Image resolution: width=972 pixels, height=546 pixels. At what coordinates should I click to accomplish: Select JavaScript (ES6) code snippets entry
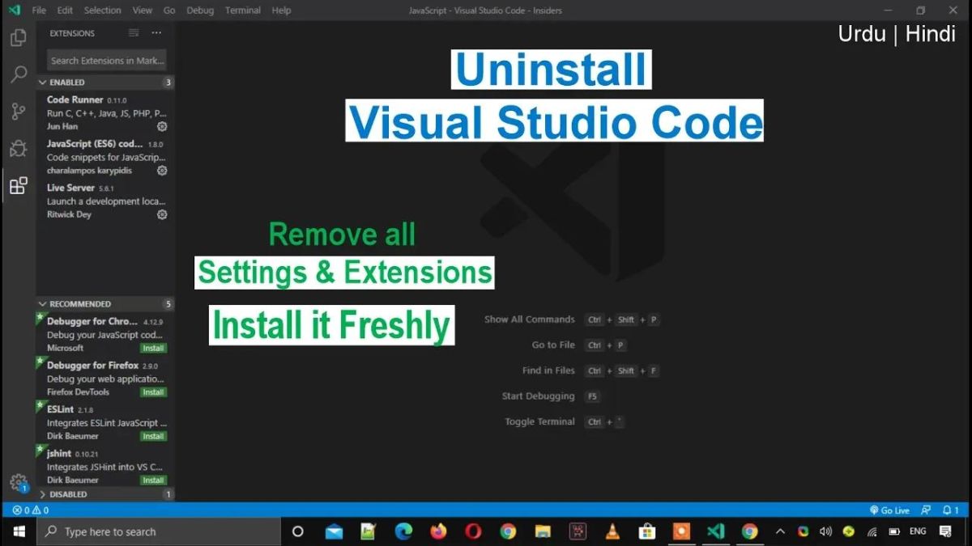pos(105,157)
